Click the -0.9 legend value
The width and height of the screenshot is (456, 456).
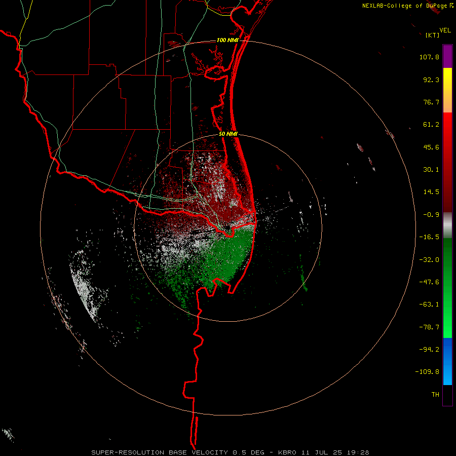pos(431,215)
